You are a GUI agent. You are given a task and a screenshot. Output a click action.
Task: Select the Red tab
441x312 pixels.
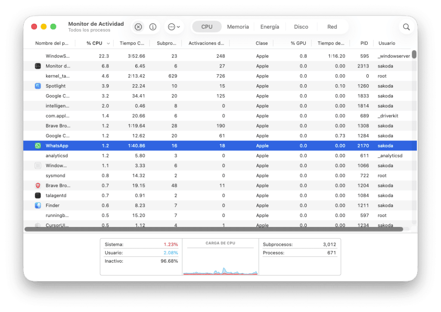tap(332, 26)
